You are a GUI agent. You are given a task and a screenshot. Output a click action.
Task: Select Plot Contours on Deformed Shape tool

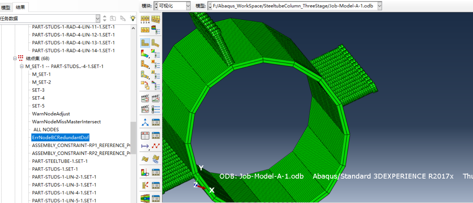tap(145, 54)
